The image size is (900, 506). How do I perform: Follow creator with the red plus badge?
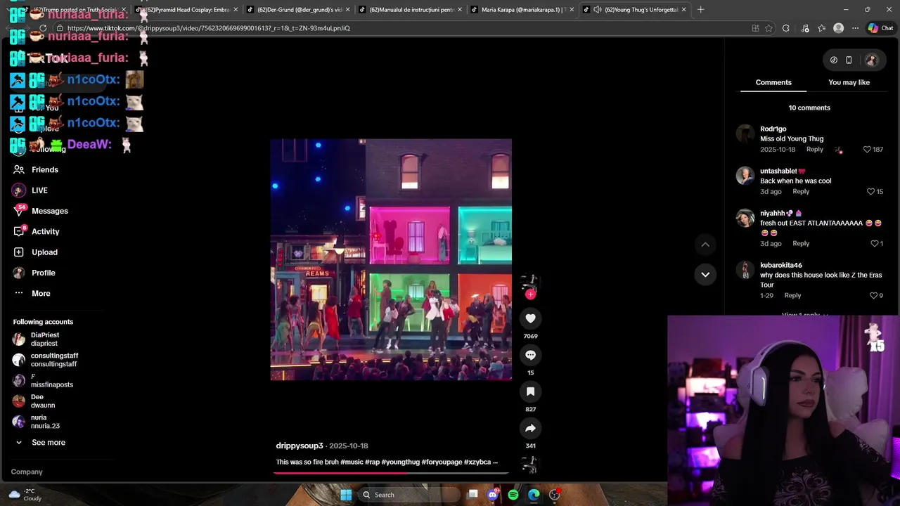(530, 295)
